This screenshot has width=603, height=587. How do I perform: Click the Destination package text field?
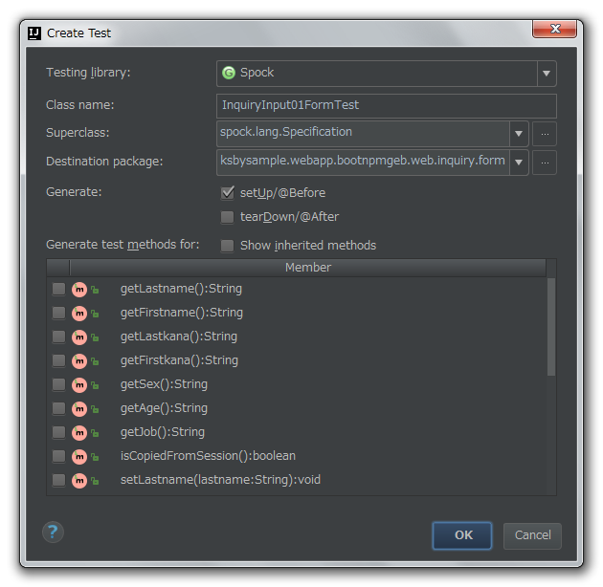(363, 163)
